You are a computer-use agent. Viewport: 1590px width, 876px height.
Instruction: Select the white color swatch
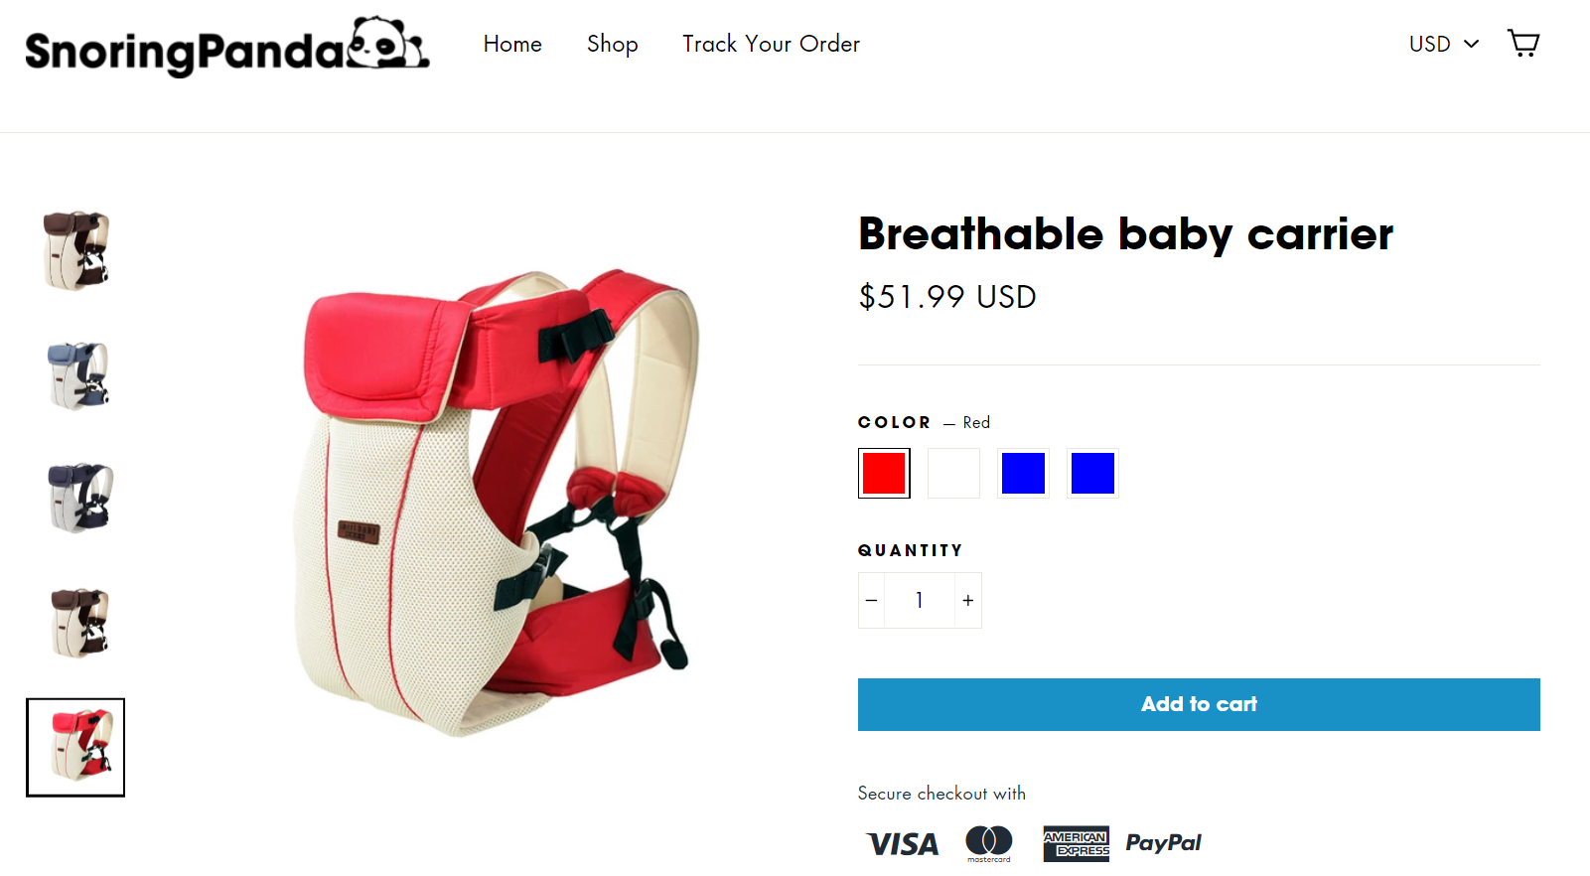(x=953, y=473)
